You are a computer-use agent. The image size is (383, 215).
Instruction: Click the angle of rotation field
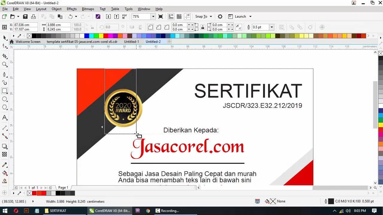(x=112, y=27)
